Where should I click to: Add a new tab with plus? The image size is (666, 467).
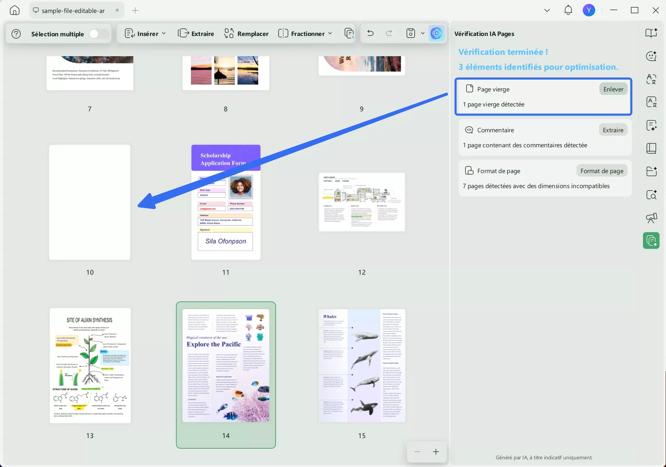(x=135, y=10)
